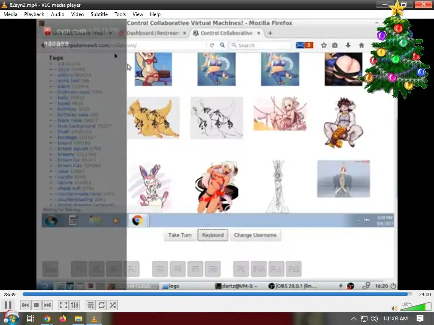
Task: Toggle loop playback mode
Action: click(102, 305)
